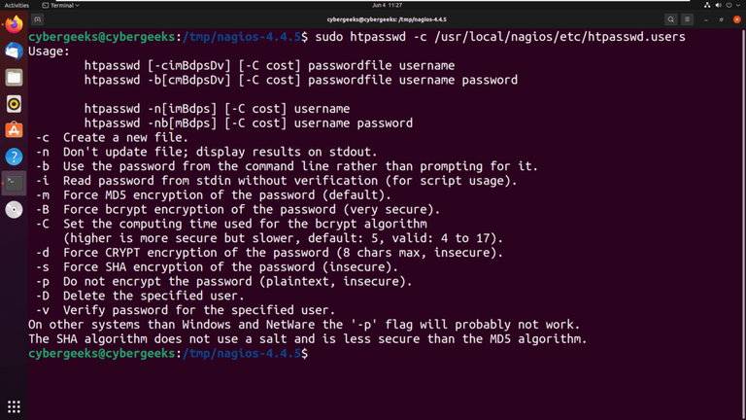This screenshot has height=420, width=746.
Task: Open the Help icon in dock
Action: [14, 156]
